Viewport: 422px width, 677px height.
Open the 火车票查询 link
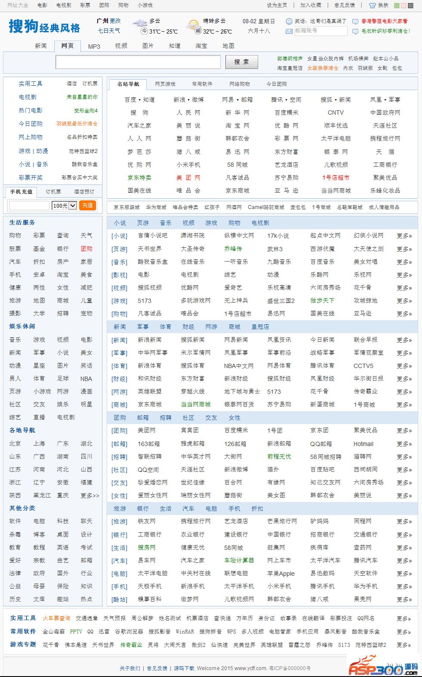[x=56, y=618]
